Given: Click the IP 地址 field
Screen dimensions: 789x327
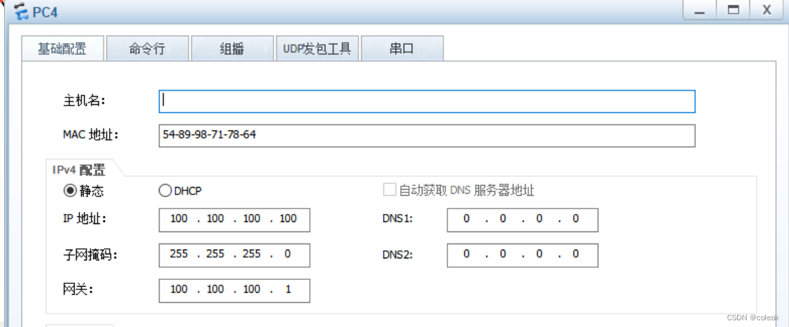Looking at the screenshot, I should [x=234, y=220].
